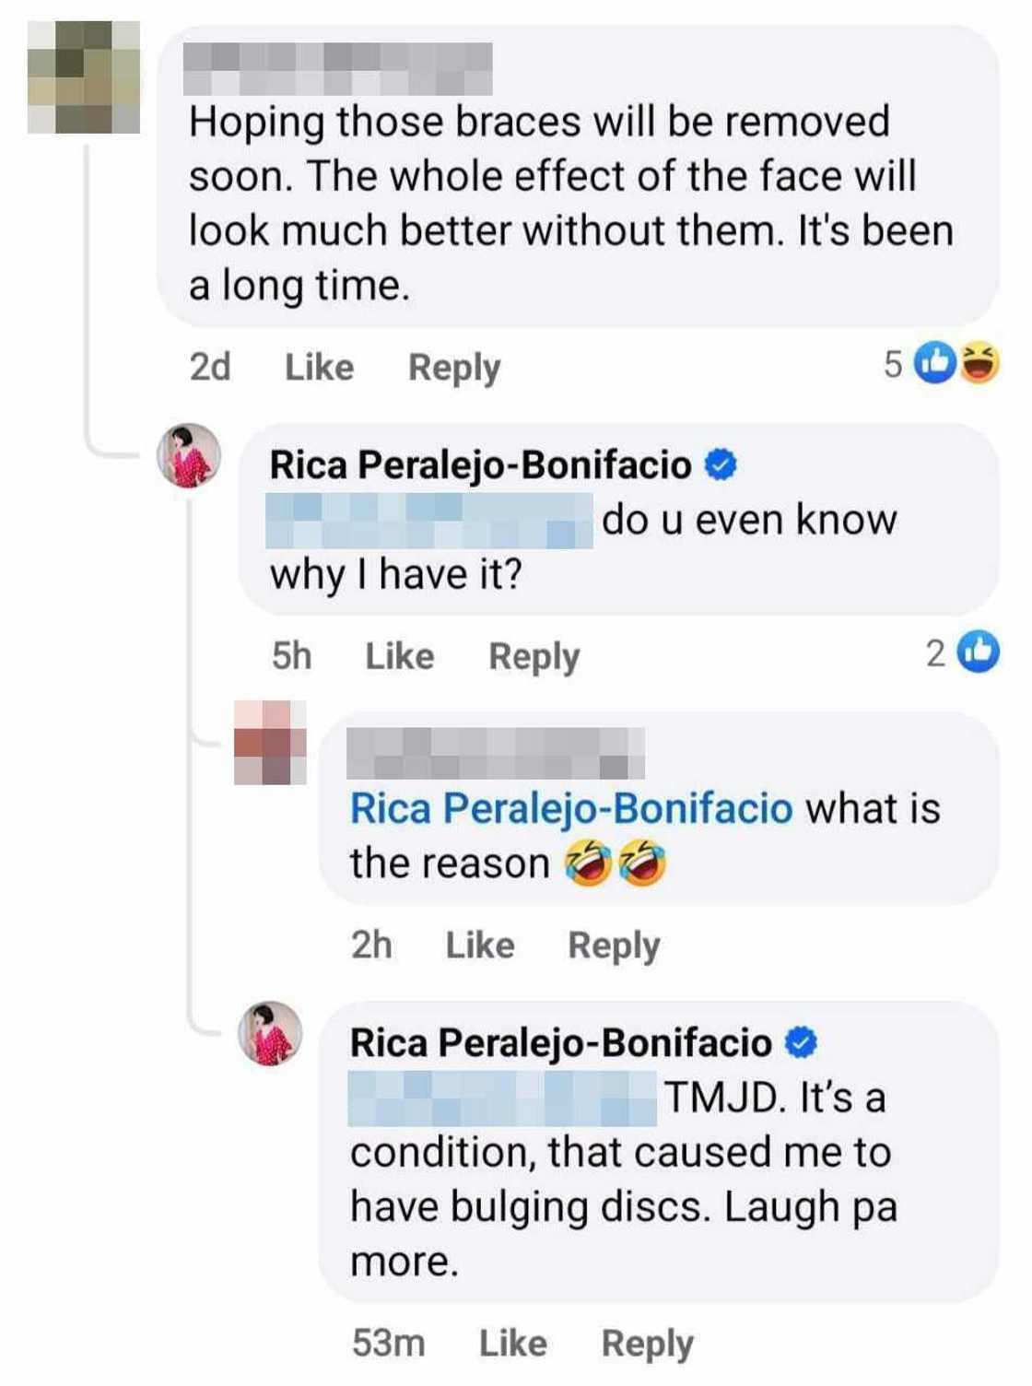Click verified badge on the TMJD reply

(801, 1042)
